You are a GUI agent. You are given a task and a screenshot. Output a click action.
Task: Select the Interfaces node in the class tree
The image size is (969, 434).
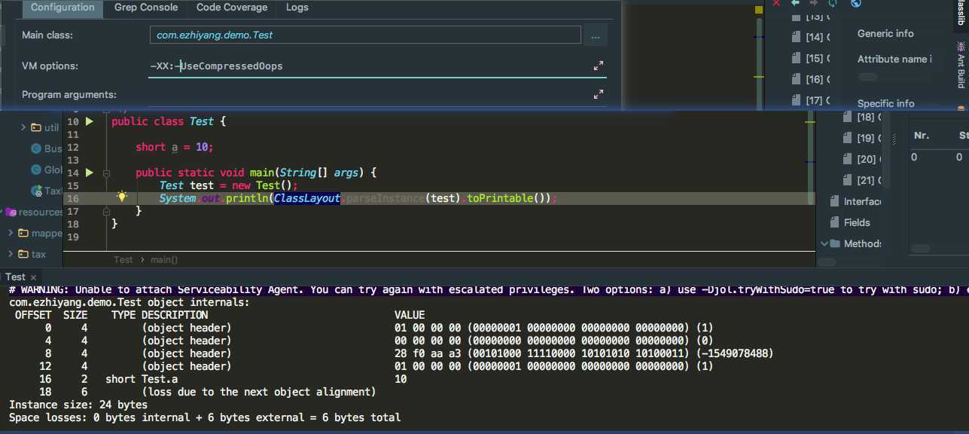[x=855, y=201]
